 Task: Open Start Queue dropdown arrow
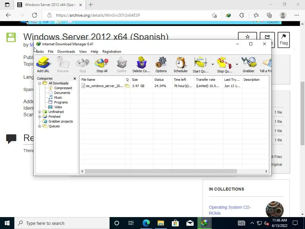[213, 64]
